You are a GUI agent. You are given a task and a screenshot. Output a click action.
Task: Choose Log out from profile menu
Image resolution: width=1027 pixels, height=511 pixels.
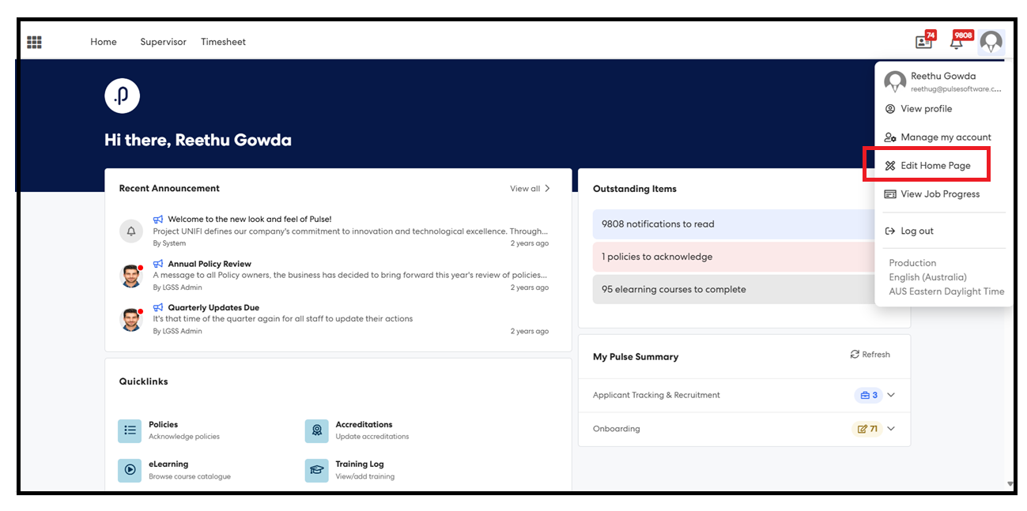click(x=916, y=231)
